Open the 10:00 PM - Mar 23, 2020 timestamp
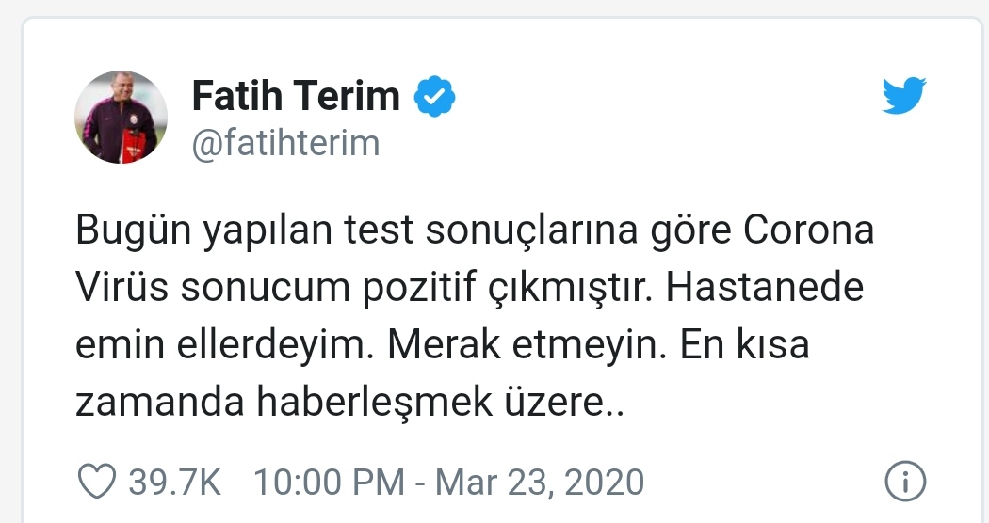The width and height of the screenshot is (989, 523). click(x=448, y=483)
